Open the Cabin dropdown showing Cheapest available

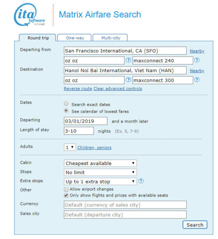tap(101, 163)
